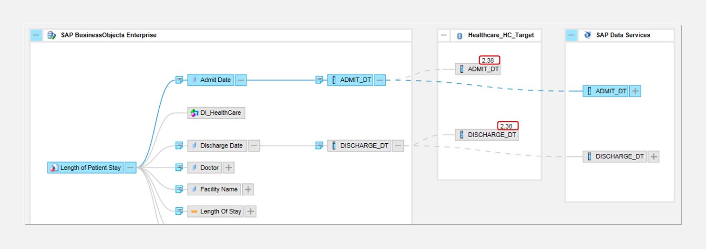Click the Healthcare_HC_Target database icon

coord(460,36)
